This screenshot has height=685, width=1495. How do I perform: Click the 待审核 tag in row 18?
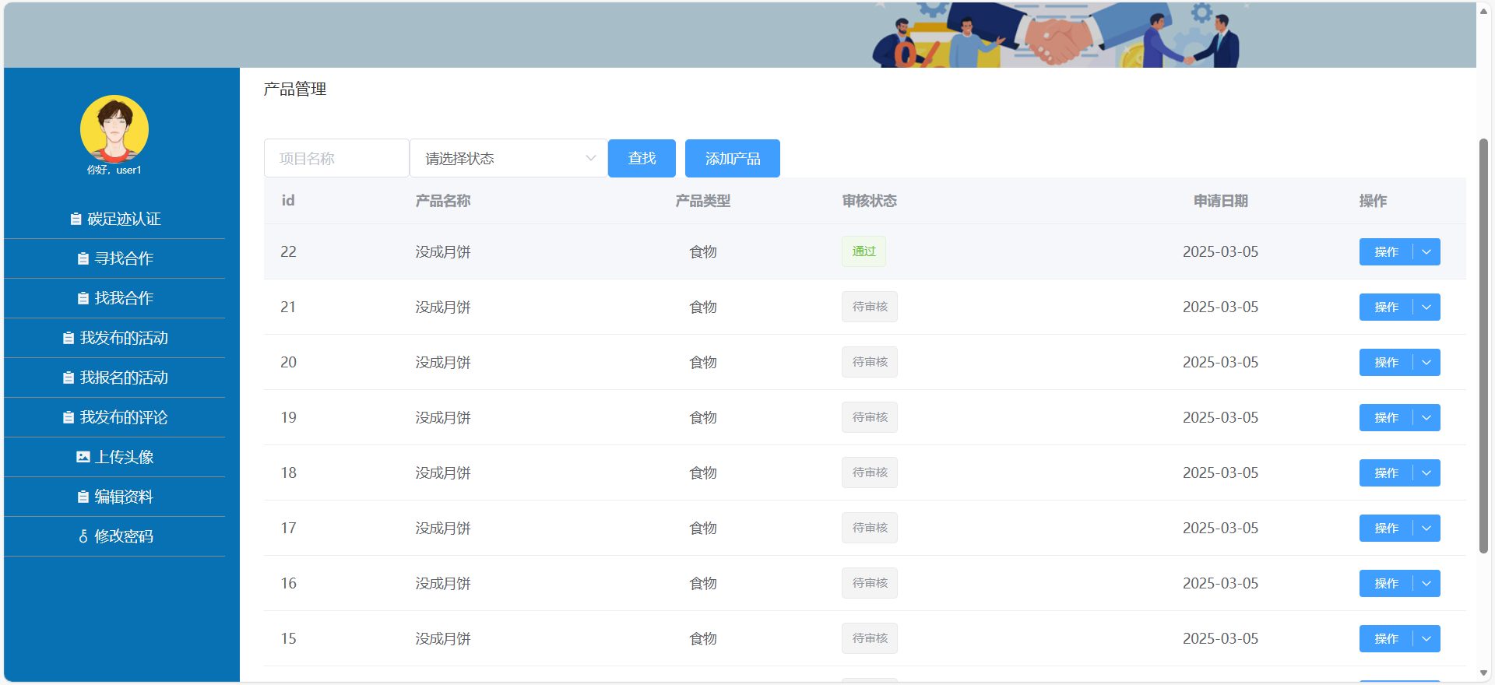[870, 472]
